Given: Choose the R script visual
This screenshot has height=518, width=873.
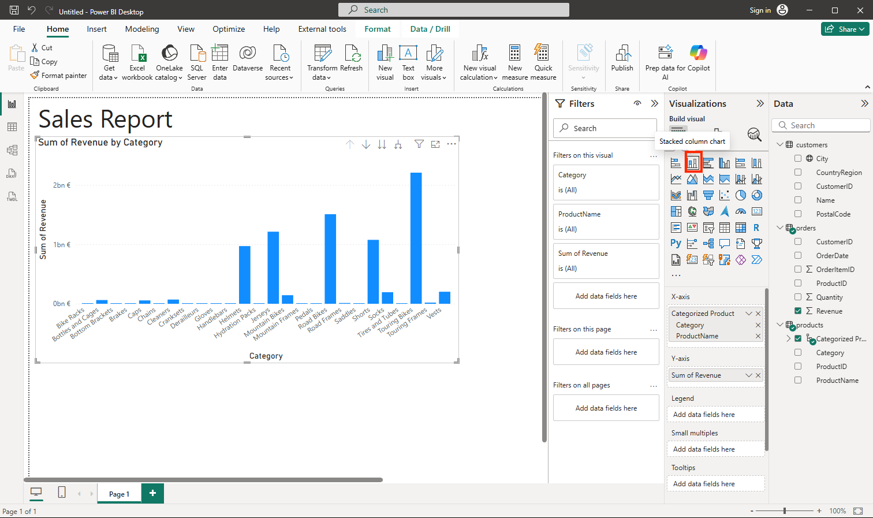Looking at the screenshot, I should 757,228.
